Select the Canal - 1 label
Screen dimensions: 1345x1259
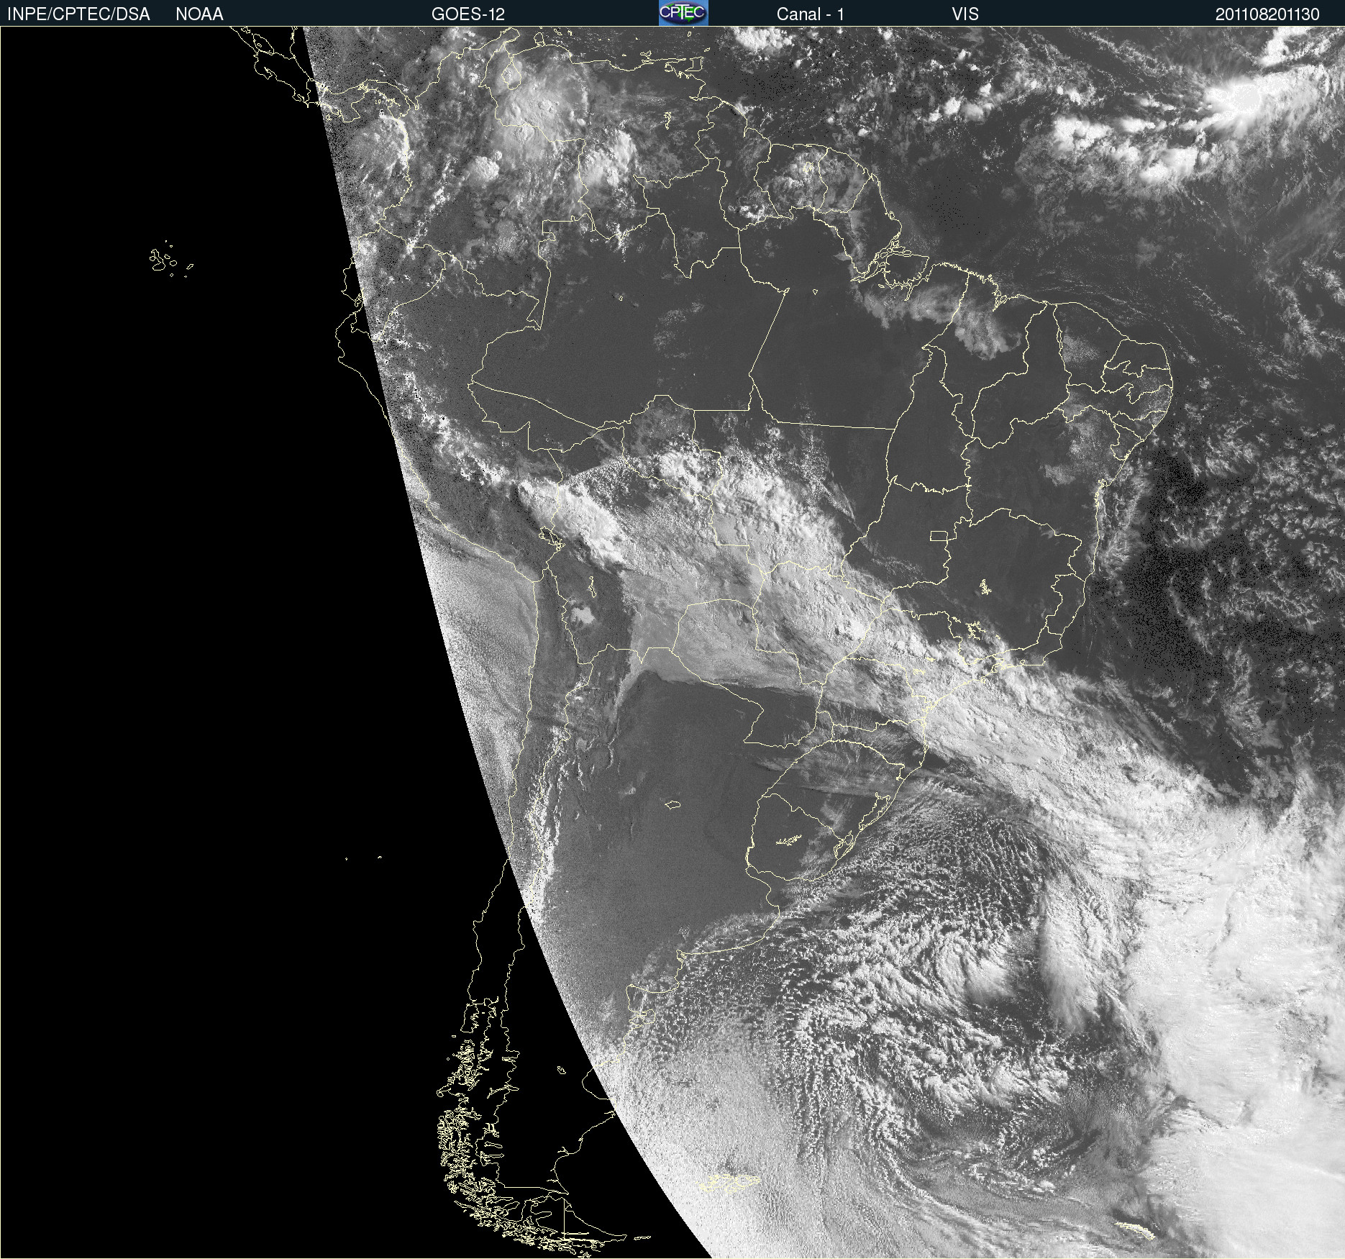pyautogui.click(x=810, y=14)
